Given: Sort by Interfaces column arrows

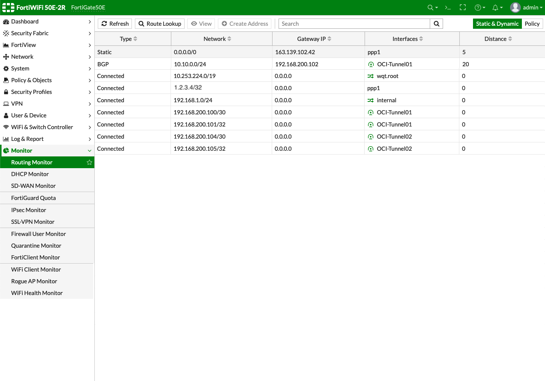Looking at the screenshot, I should point(421,39).
